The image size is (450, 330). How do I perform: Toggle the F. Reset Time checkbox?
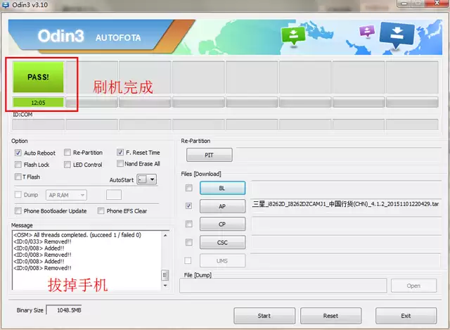point(120,153)
